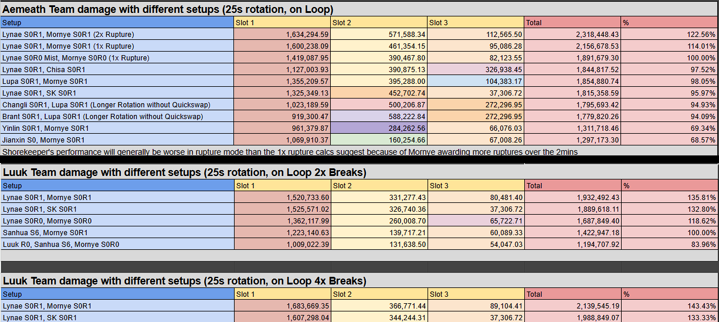The image size is (719, 322).
Task: Click Slot 3 value 89,104.41
Action: [x=476, y=306]
